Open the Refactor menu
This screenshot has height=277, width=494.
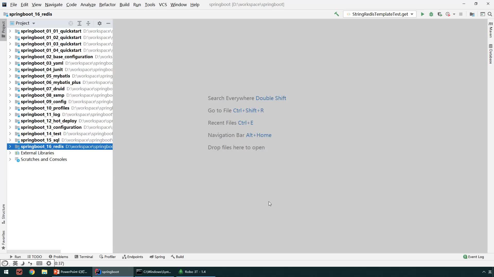107,4
